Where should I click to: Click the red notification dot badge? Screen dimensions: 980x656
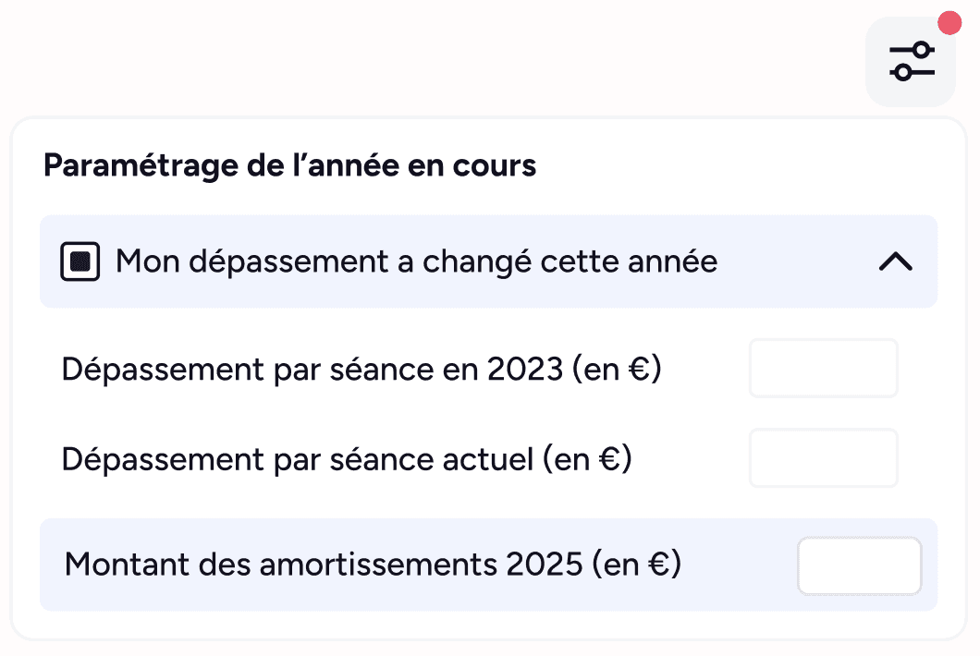949,23
